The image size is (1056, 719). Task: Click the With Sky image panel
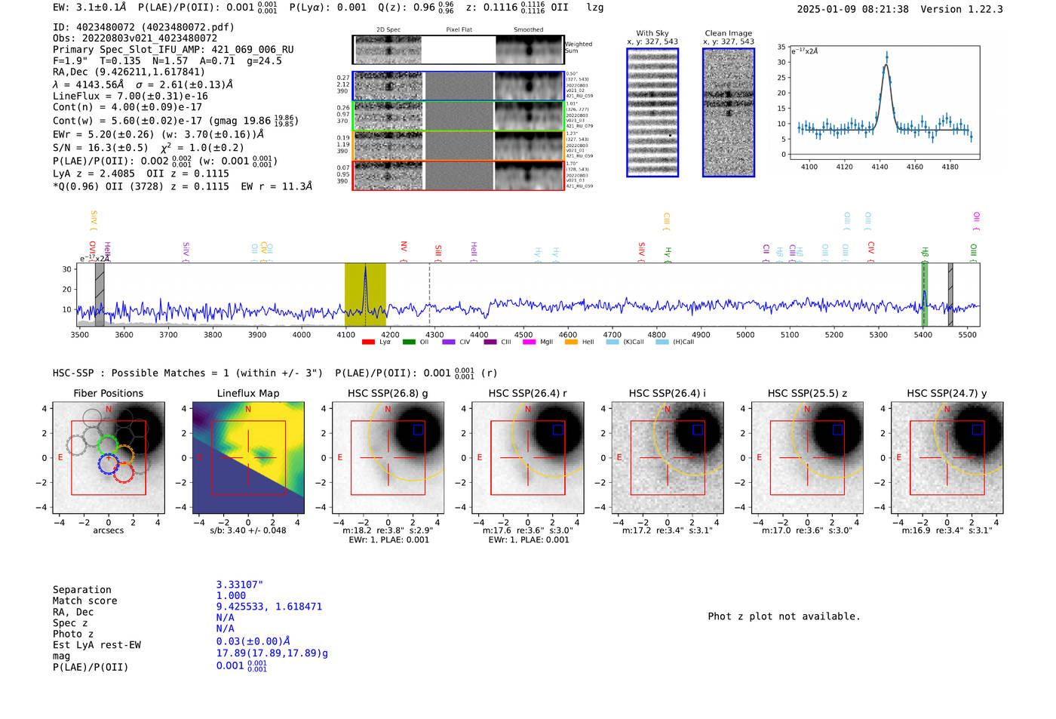tap(652, 112)
